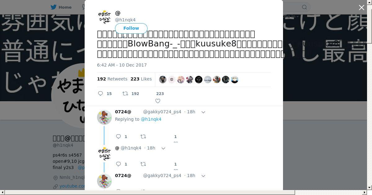The image size is (372, 195).
Task: Open the @h1nqk4 mention link in reply
Action: click(151, 119)
